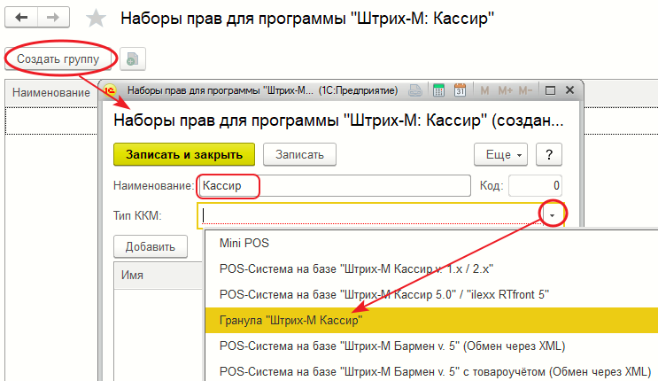Click the M+ memory button in title bar
The height and width of the screenshot is (381, 658).
coord(505,90)
